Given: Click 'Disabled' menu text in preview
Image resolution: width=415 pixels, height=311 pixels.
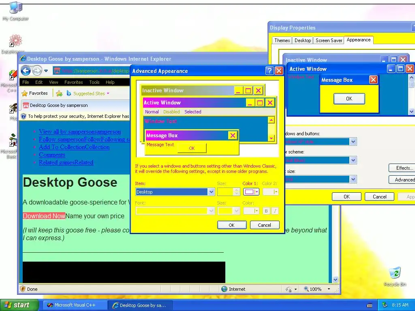Looking at the screenshot, I should click(x=171, y=112).
